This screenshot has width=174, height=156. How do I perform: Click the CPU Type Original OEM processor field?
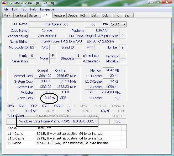(x=102, y=36)
